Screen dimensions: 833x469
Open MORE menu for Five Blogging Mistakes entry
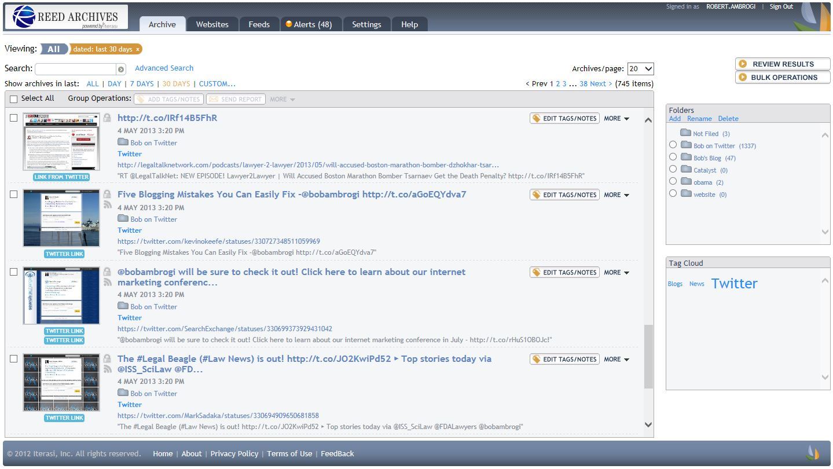(x=617, y=195)
